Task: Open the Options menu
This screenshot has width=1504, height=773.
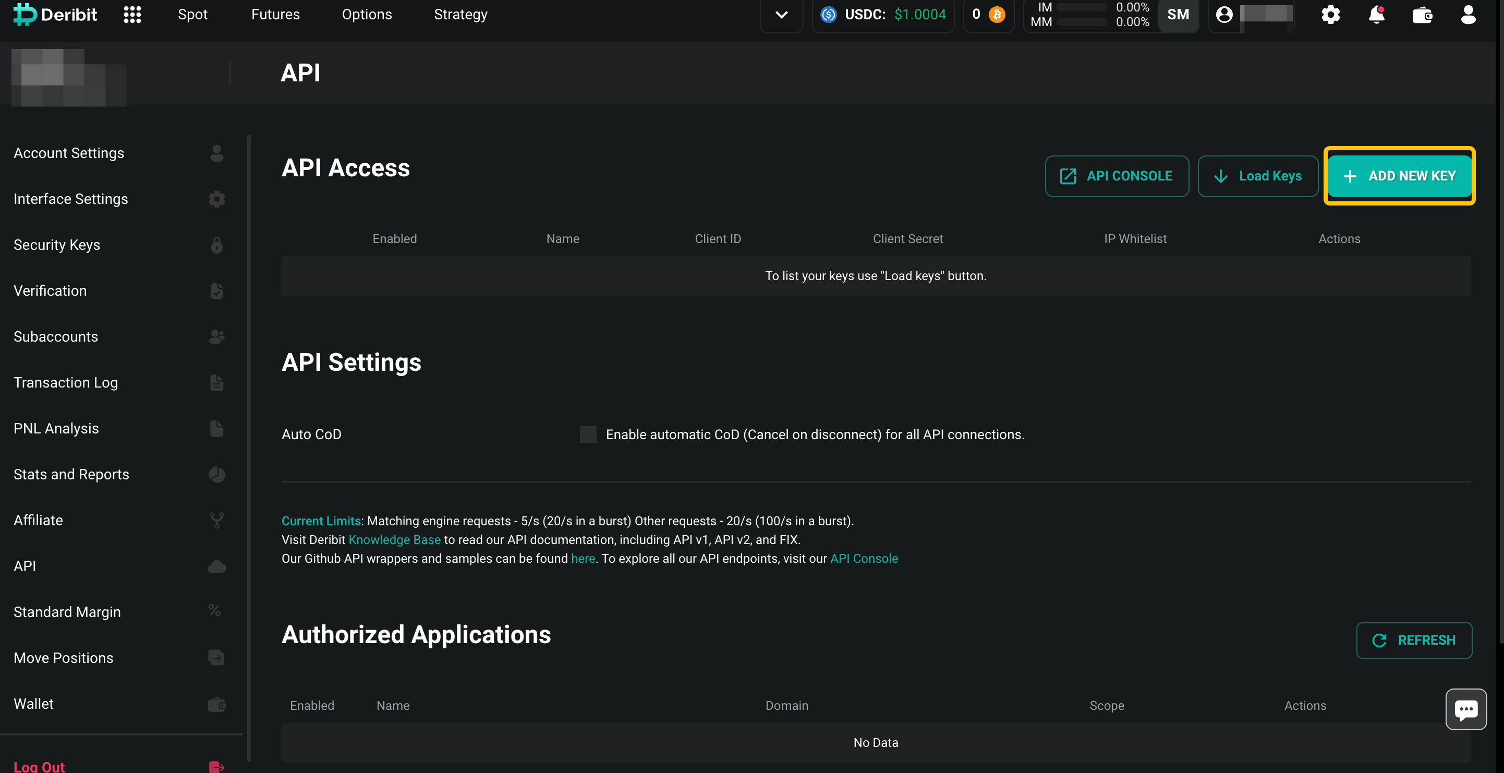Action: pyautogui.click(x=367, y=15)
